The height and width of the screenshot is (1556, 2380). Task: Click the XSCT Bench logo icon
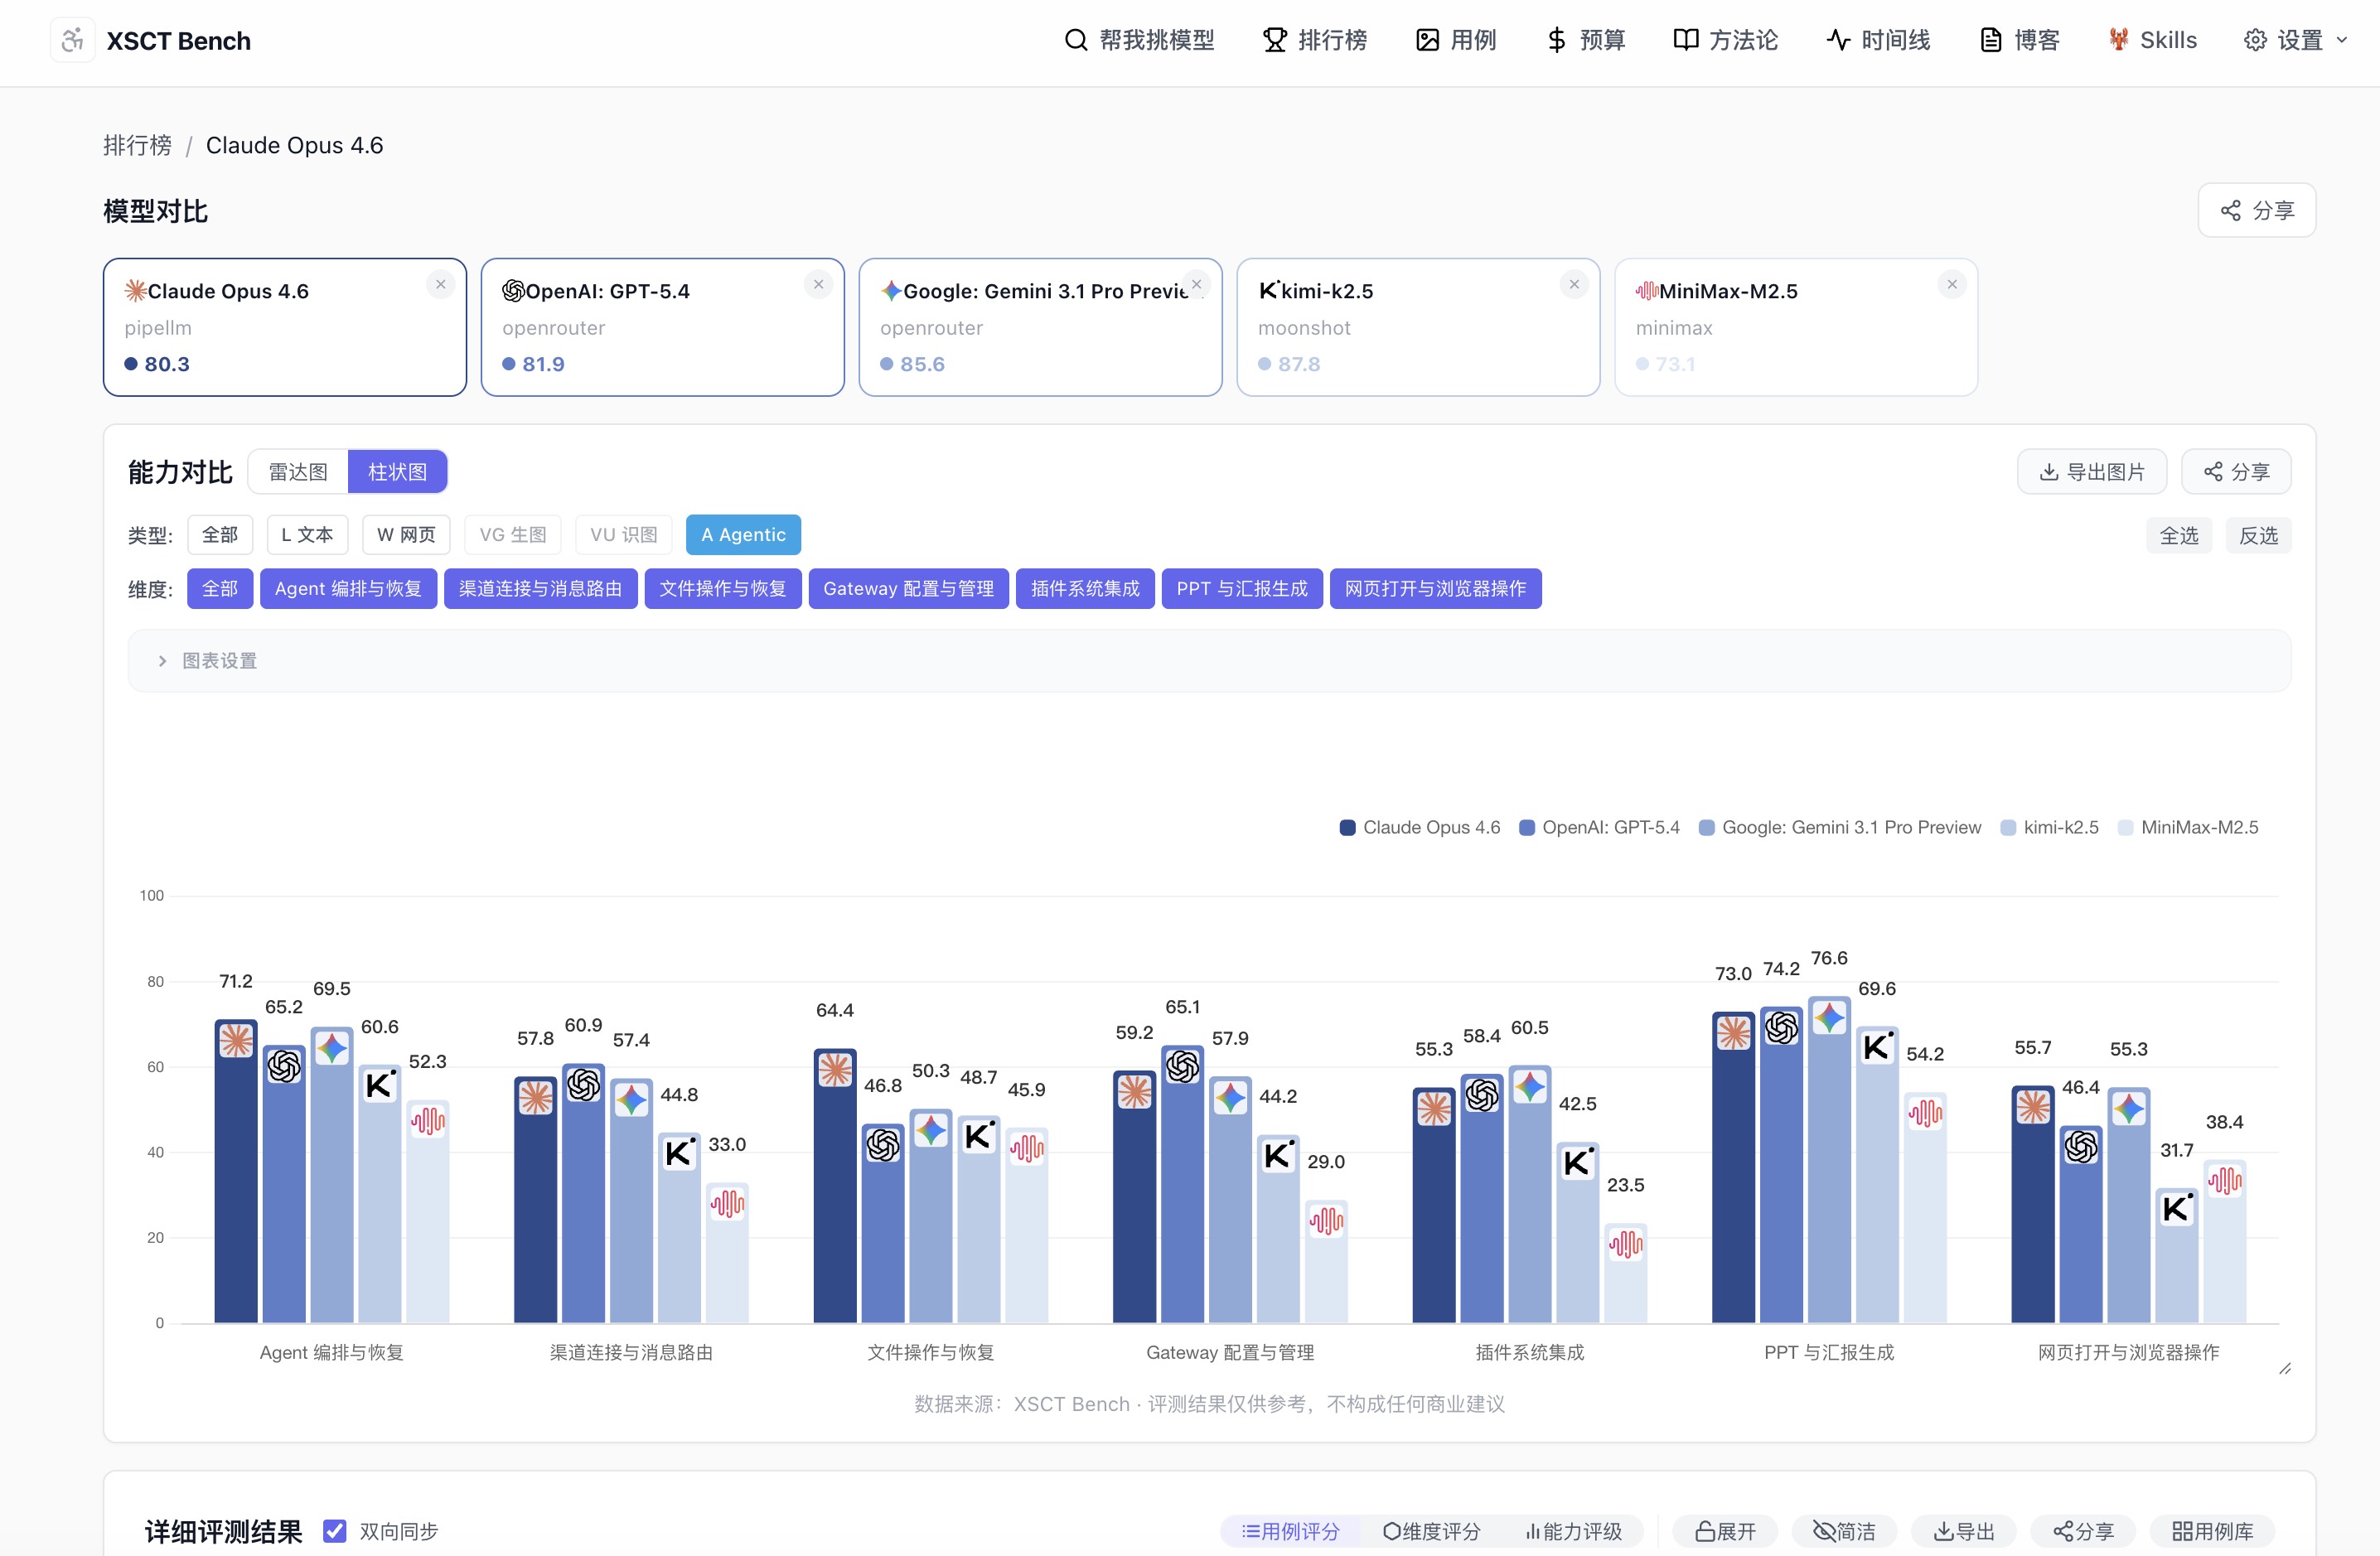pyautogui.click(x=72, y=40)
